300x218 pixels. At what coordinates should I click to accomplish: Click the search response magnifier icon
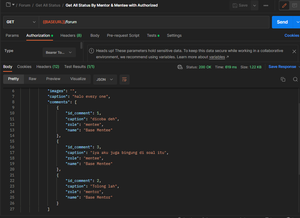295,79
